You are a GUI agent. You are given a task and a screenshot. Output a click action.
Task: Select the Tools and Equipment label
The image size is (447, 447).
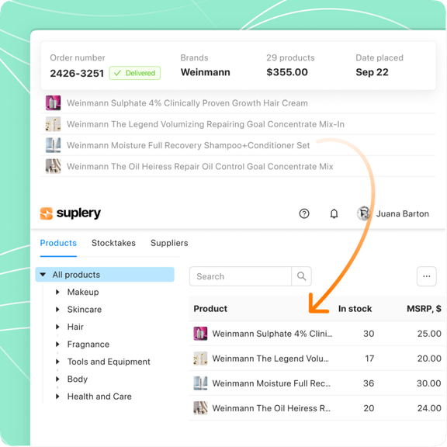[109, 362]
